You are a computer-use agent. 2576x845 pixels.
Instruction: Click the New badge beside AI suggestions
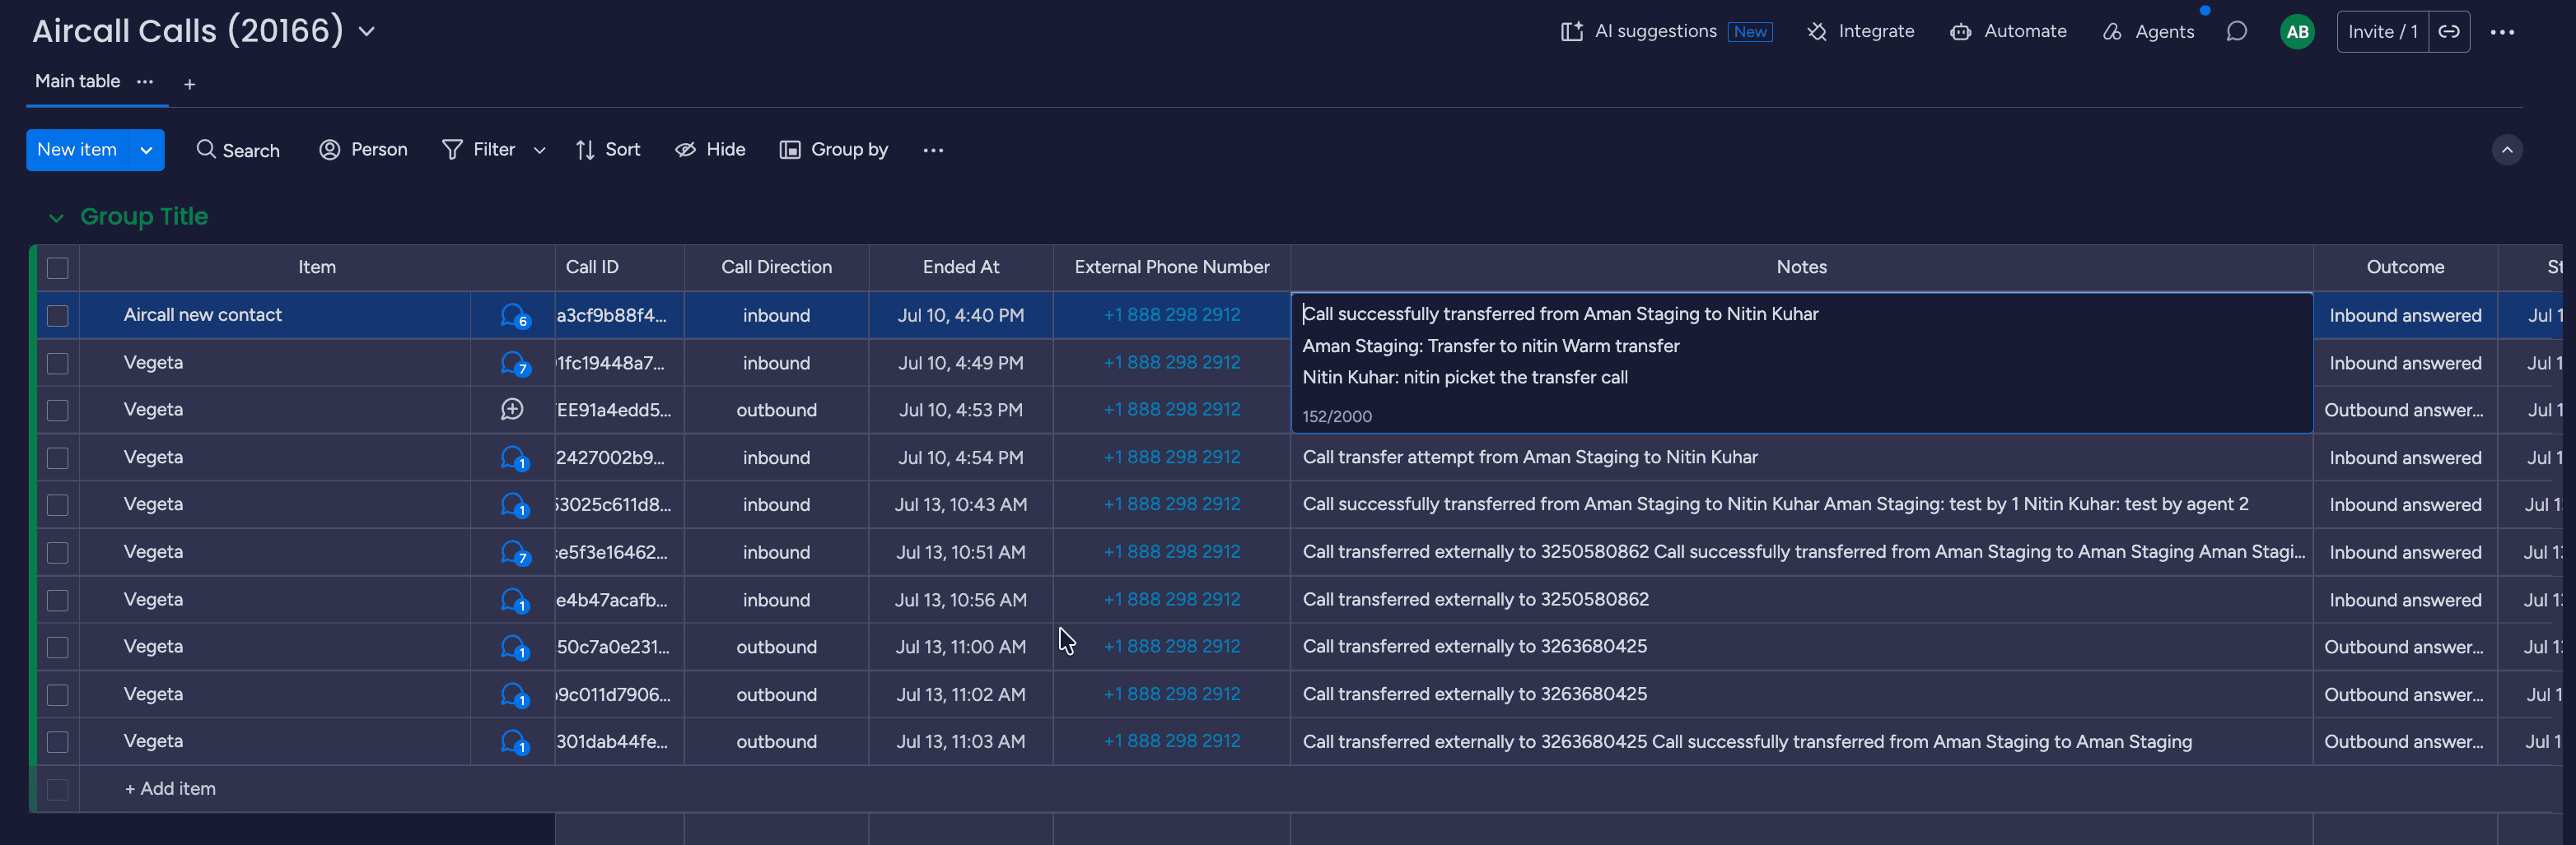[x=1749, y=32]
